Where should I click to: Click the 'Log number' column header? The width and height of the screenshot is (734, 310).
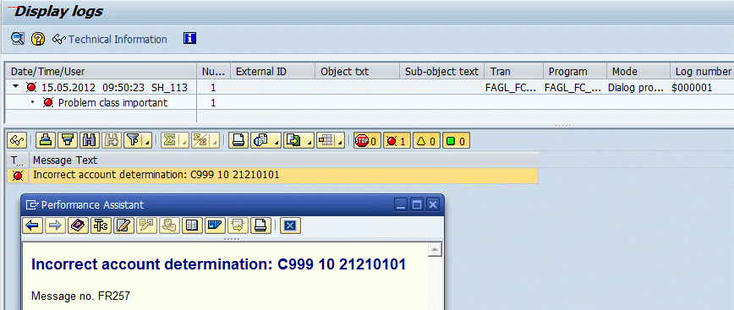702,72
